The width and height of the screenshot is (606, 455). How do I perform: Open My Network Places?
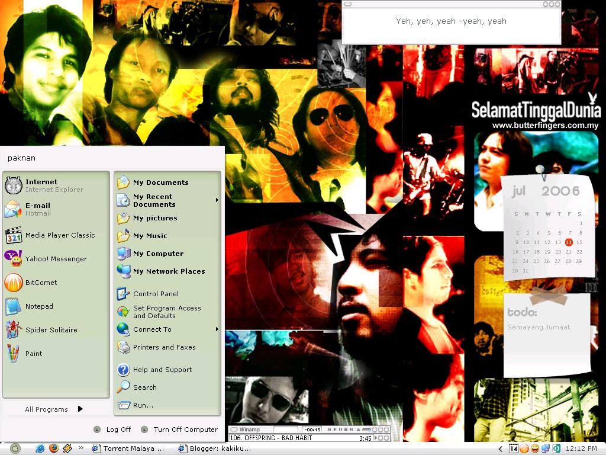click(167, 271)
